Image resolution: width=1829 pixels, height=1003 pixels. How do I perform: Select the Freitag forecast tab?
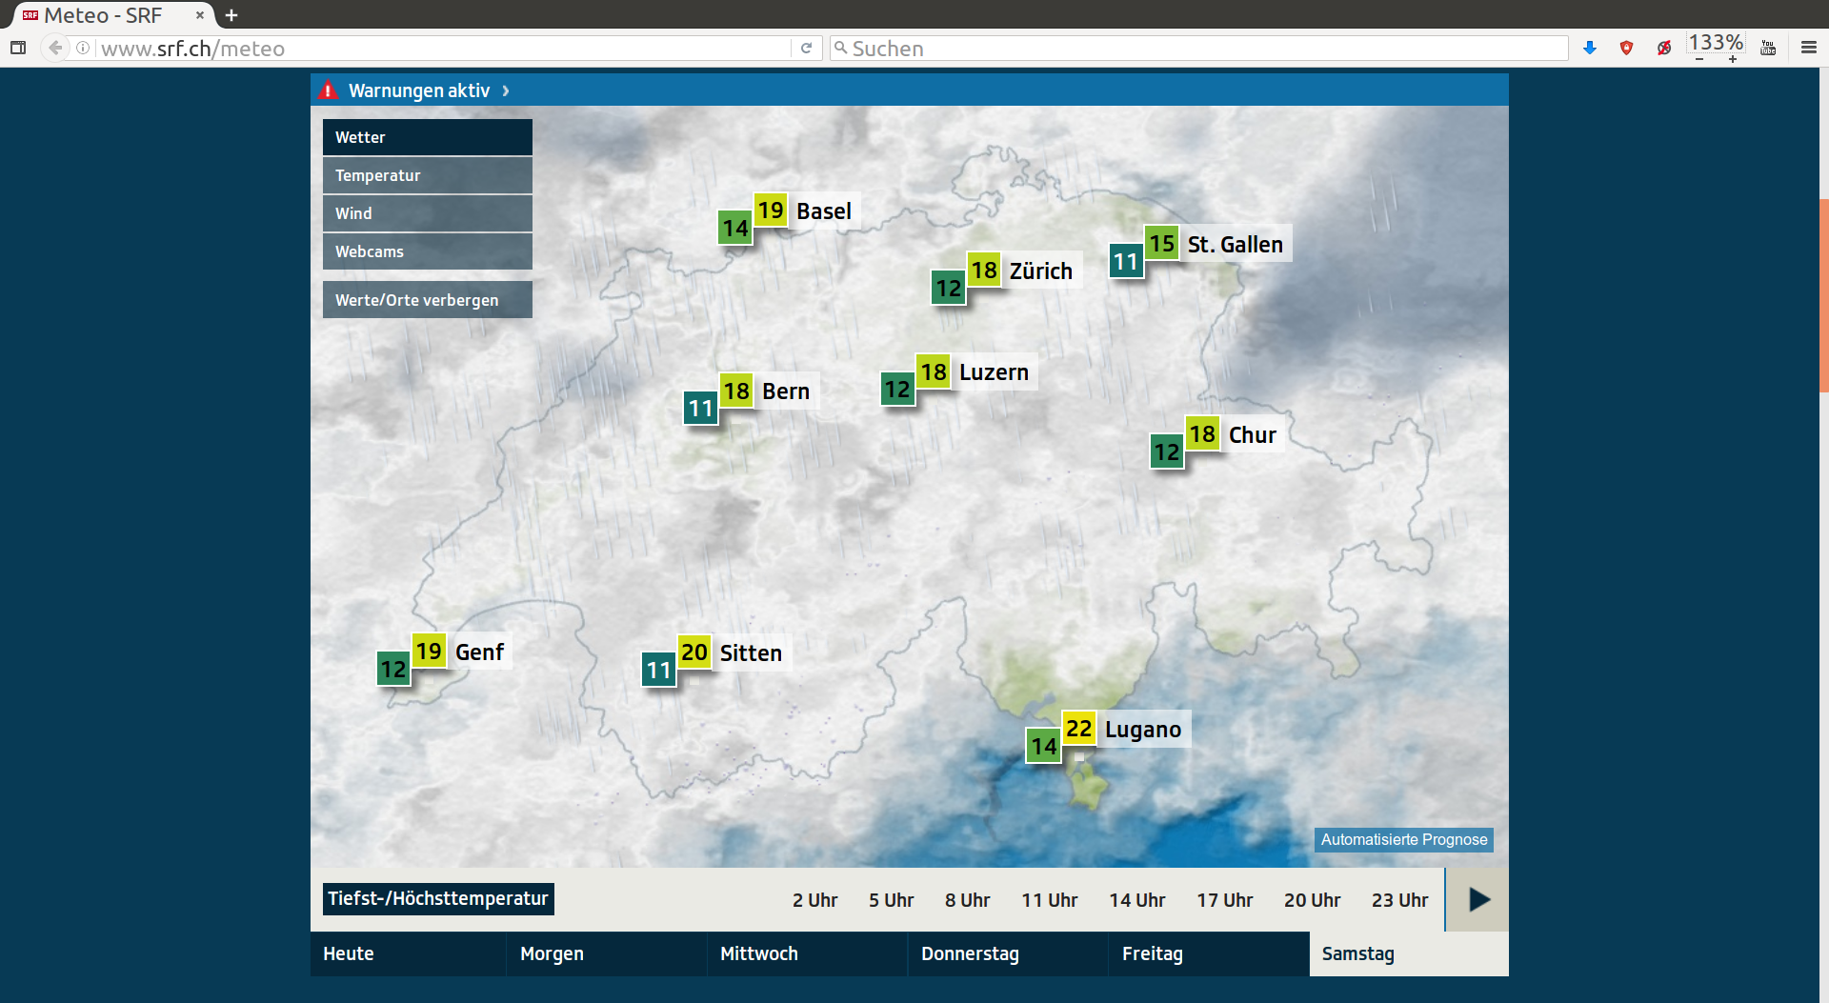click(x=1209, y=953)
